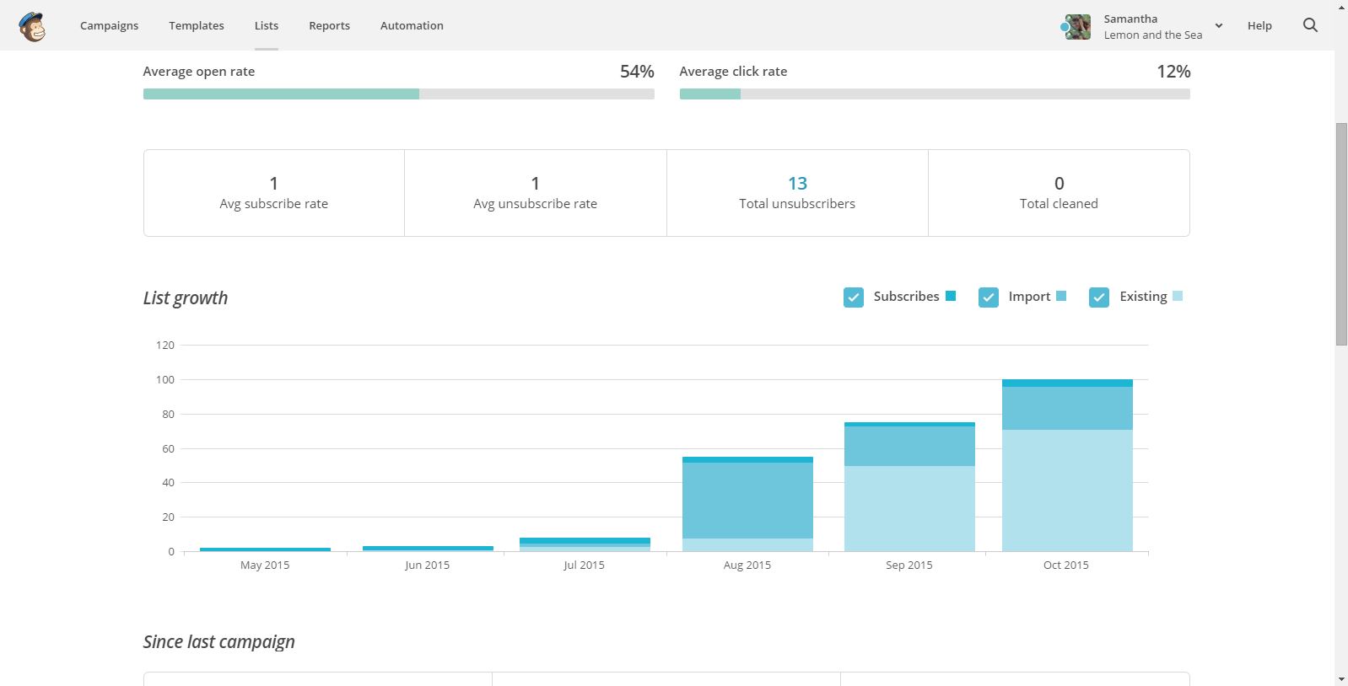Go to the Reports tab
1348x686 pixels.
329,25
